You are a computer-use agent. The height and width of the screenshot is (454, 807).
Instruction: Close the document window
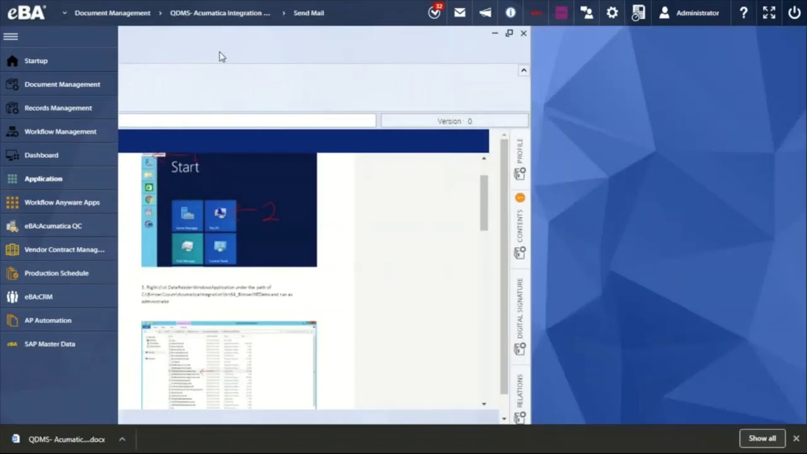pos(523,33)
